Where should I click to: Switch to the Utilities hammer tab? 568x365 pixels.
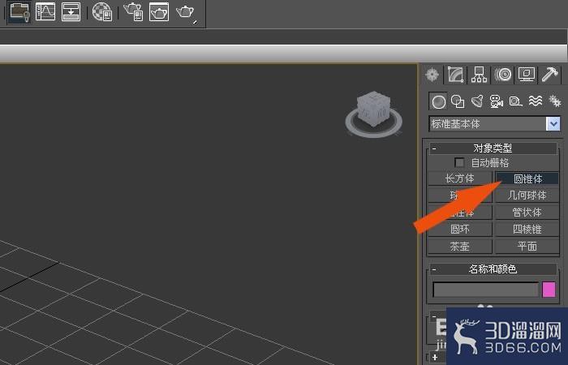coord(550,75)
